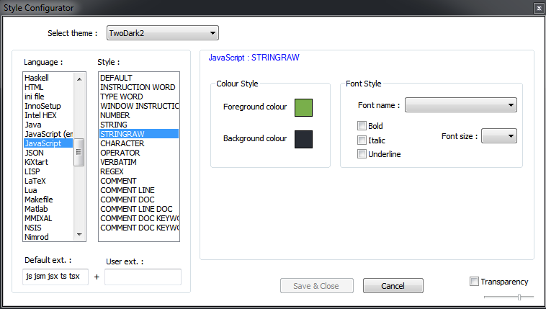Select the VERBATIM style
Image resolution: width=546 pixels, height=309 pixels.
coord(139,162)
